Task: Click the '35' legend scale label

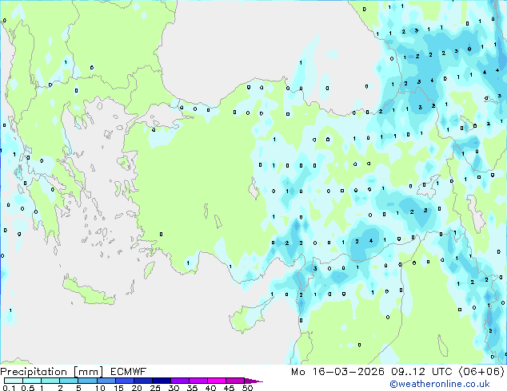Action: coord(193,388)
